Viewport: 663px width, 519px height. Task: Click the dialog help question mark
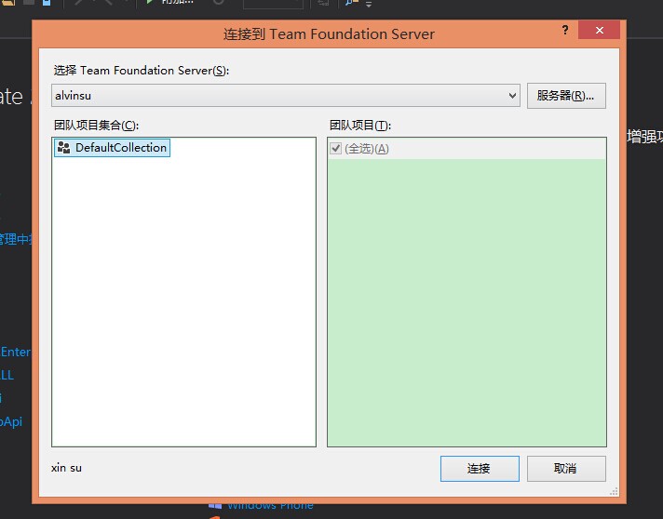click(565, 30)
